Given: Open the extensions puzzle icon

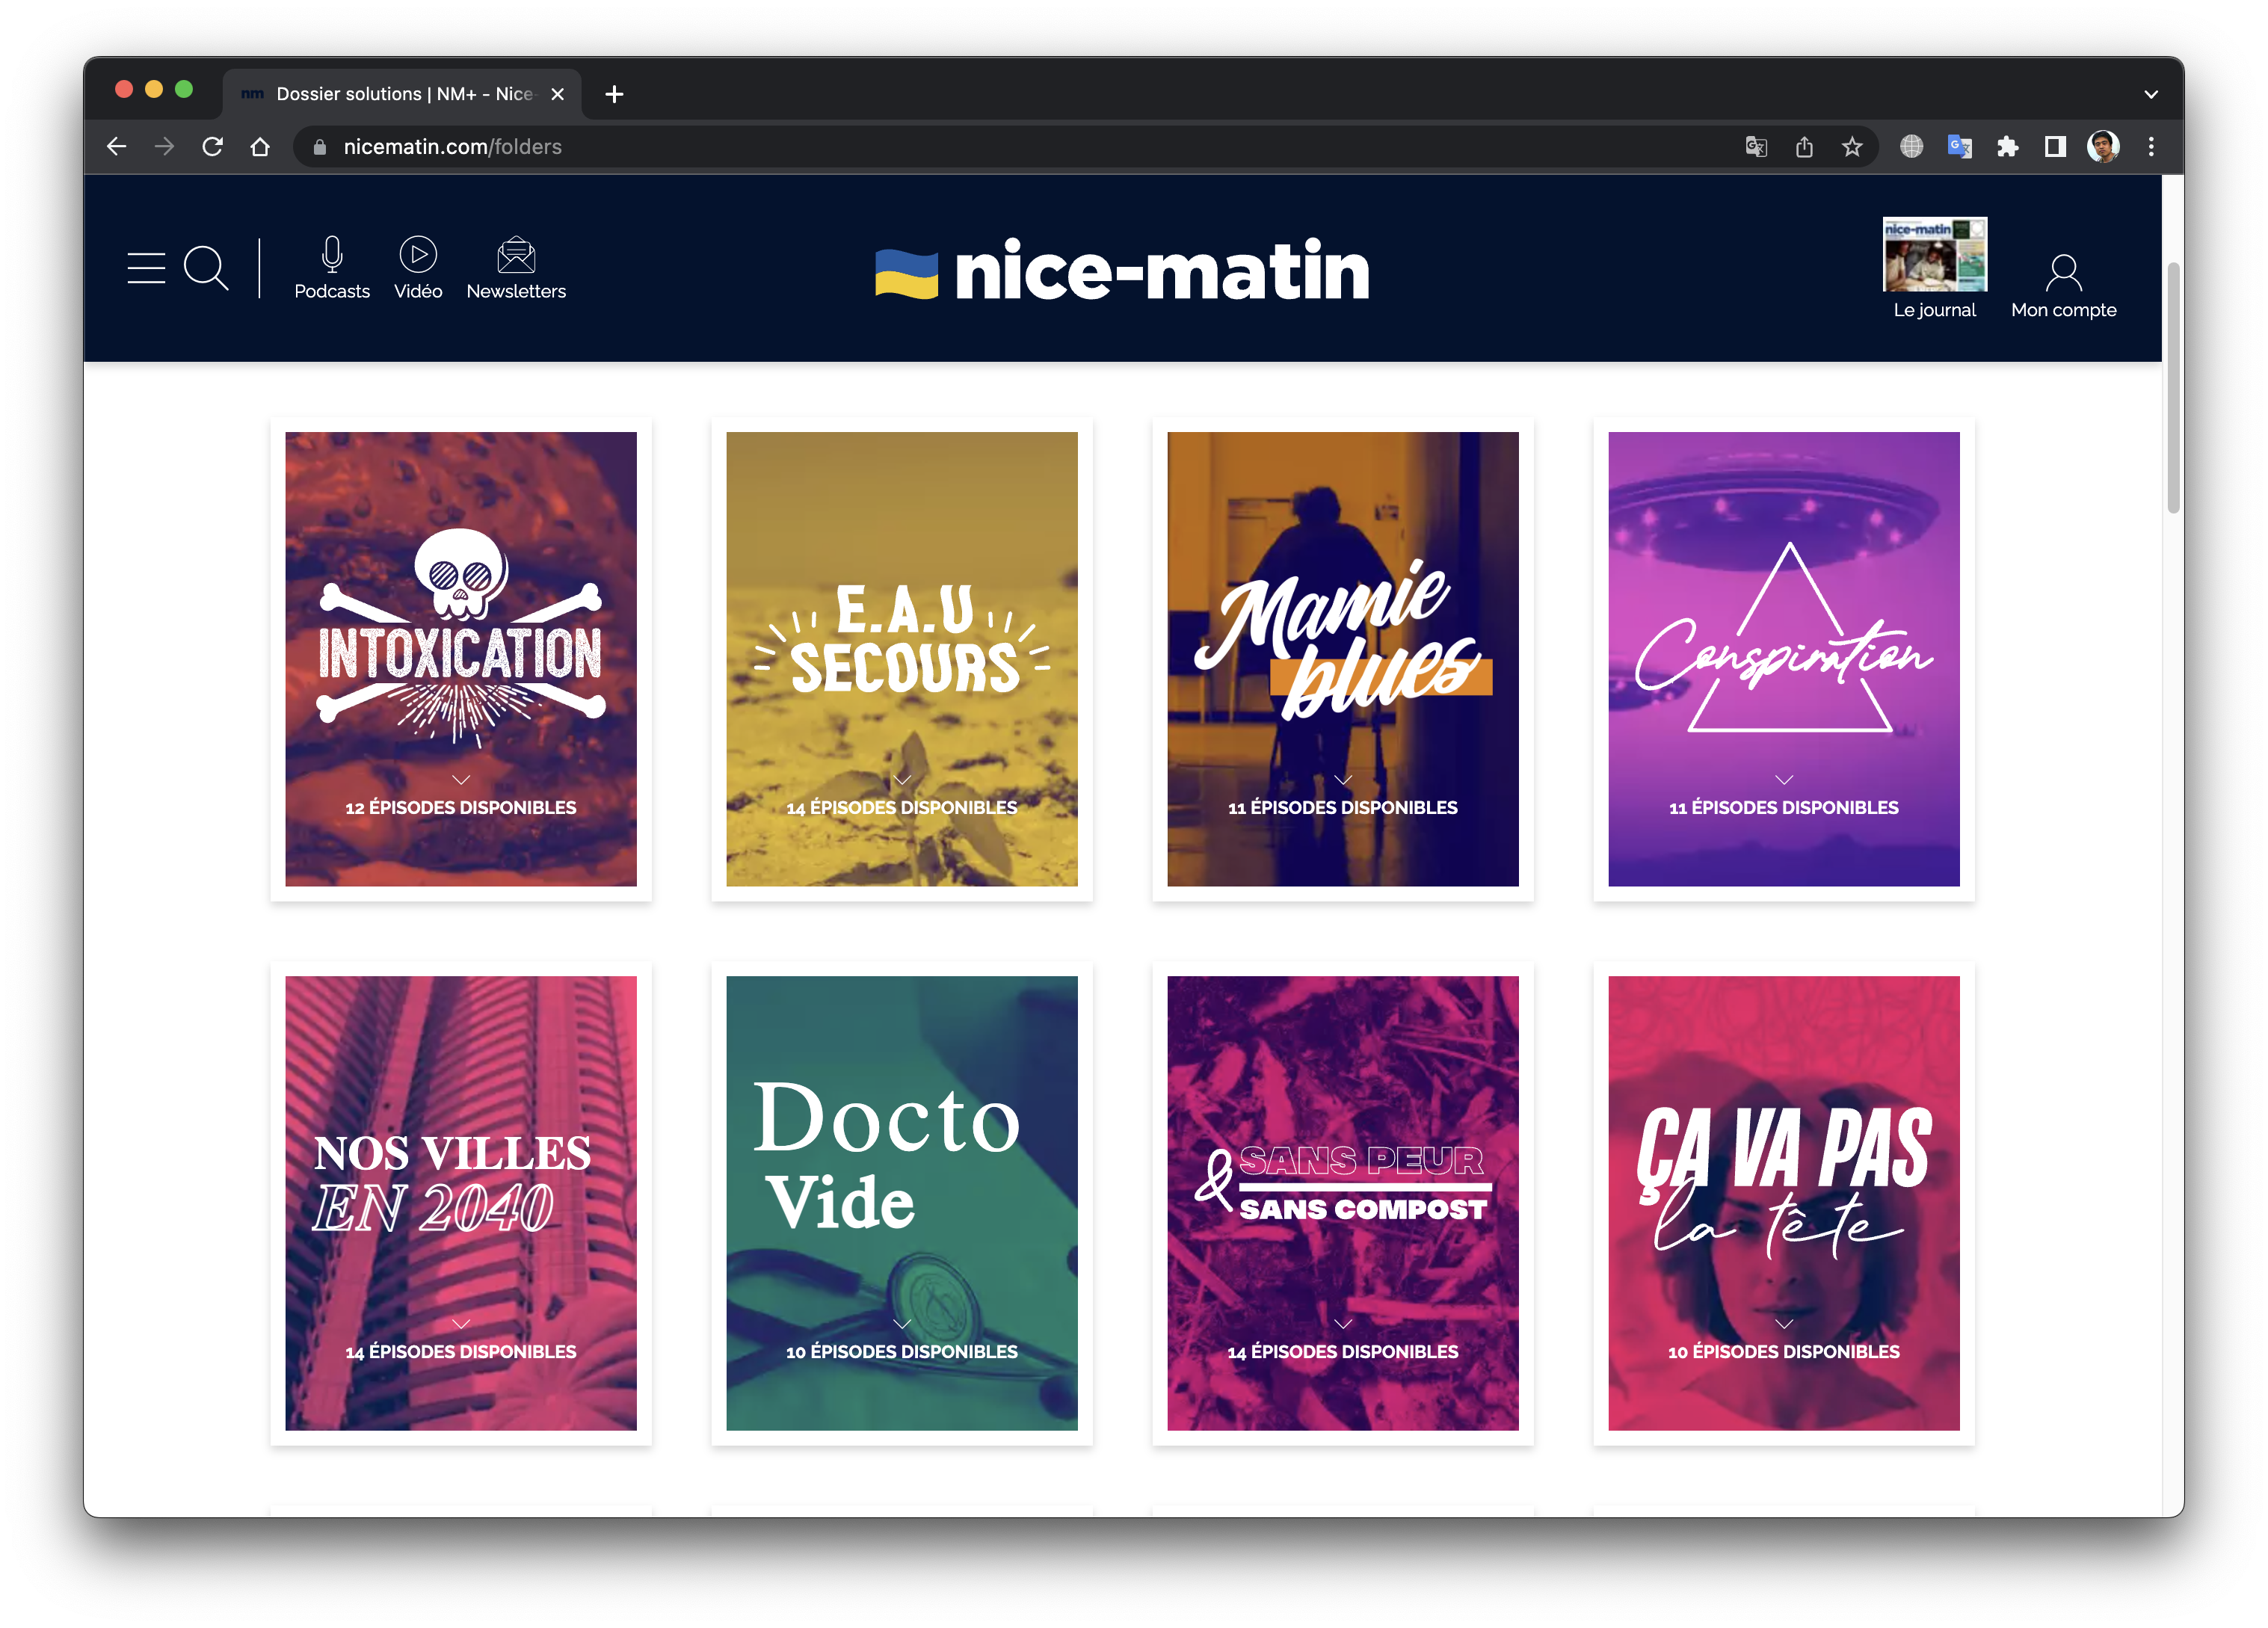Looking at the screenshot, I should 2007,147.
